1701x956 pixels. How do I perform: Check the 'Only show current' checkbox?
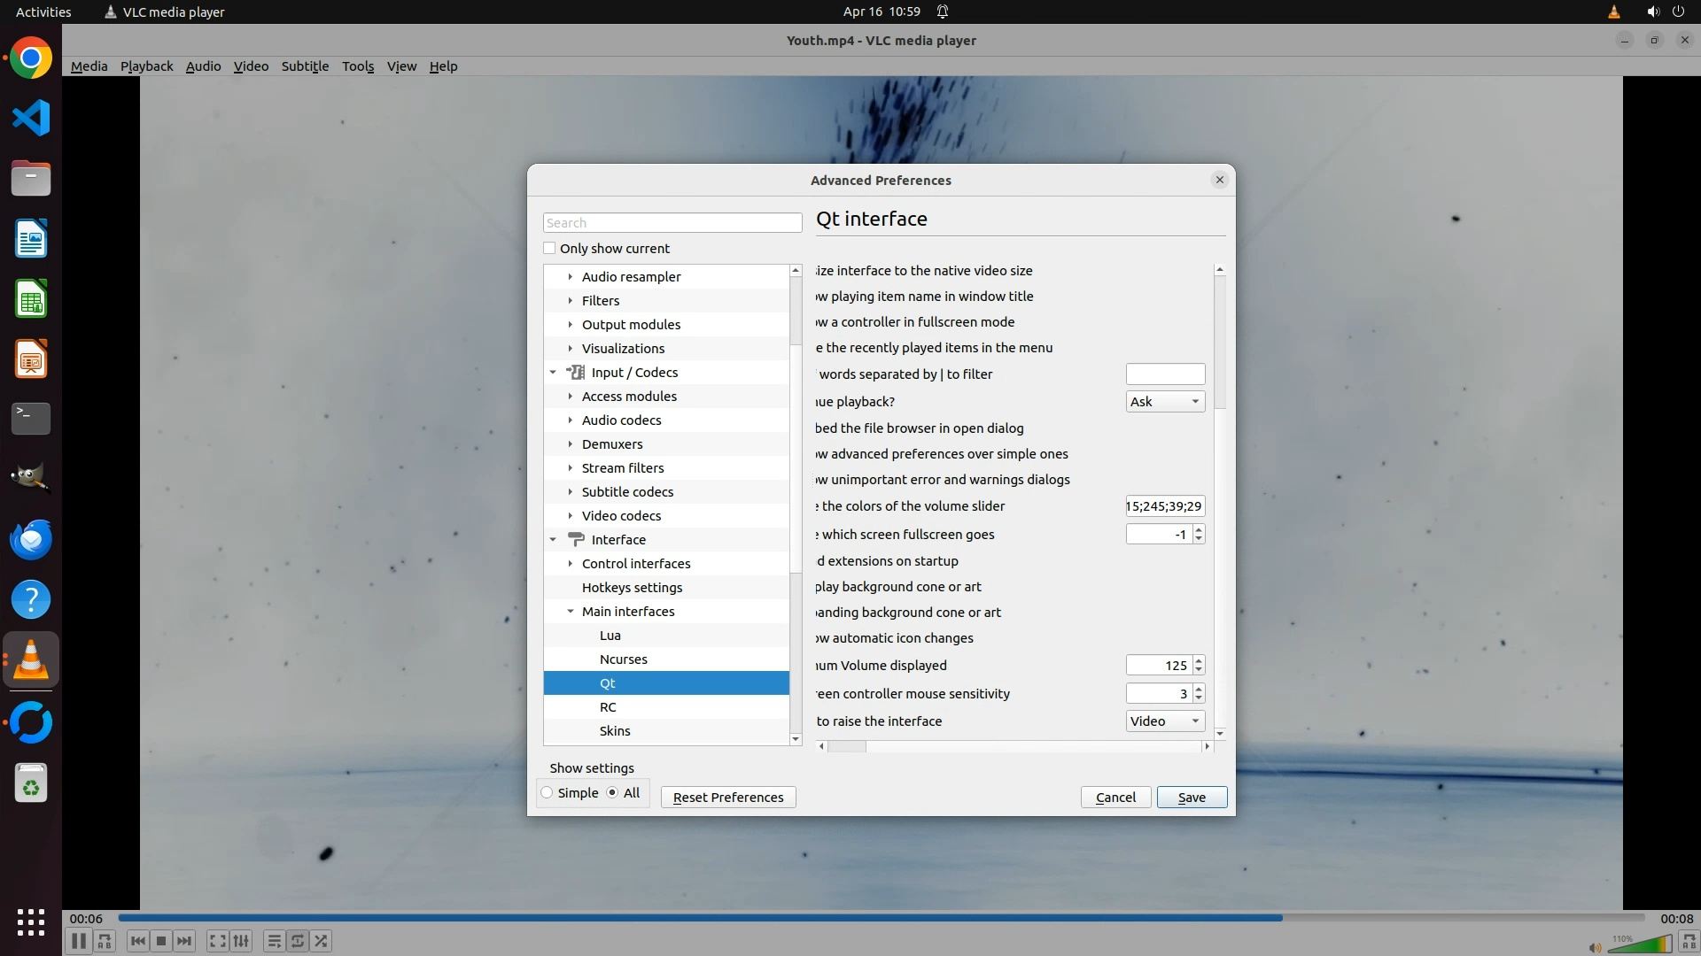[549, 249]
